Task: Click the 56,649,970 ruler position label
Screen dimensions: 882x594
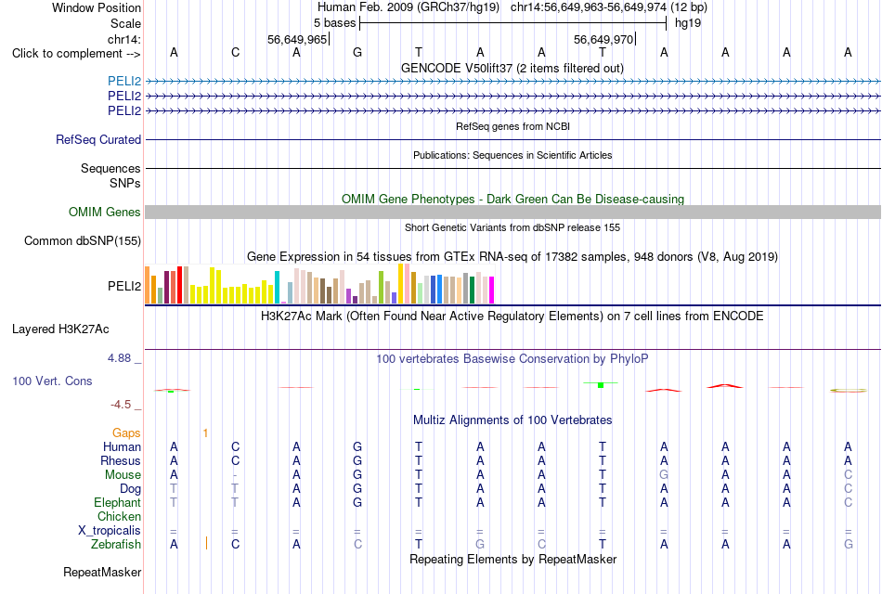Action: tap(603, 39)
